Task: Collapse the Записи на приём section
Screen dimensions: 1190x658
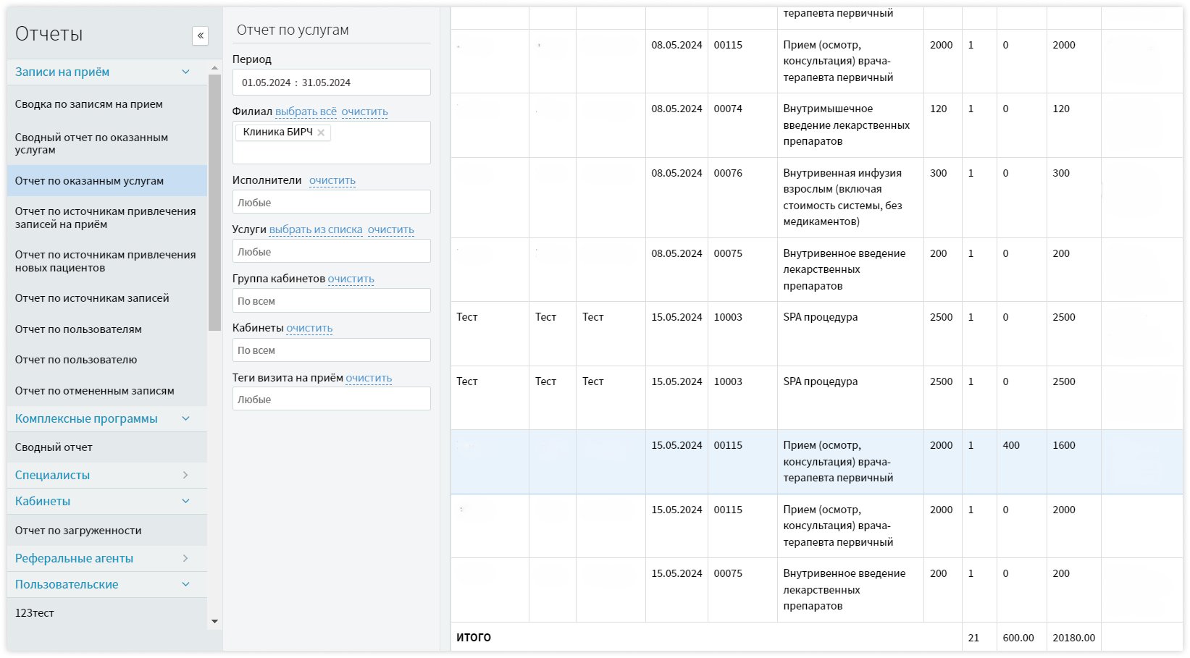Action: [x=185, y=72]
